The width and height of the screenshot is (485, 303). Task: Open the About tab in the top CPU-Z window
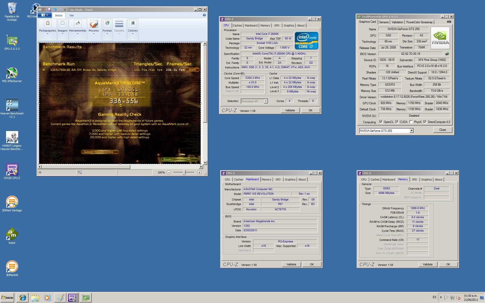[301, 26]
